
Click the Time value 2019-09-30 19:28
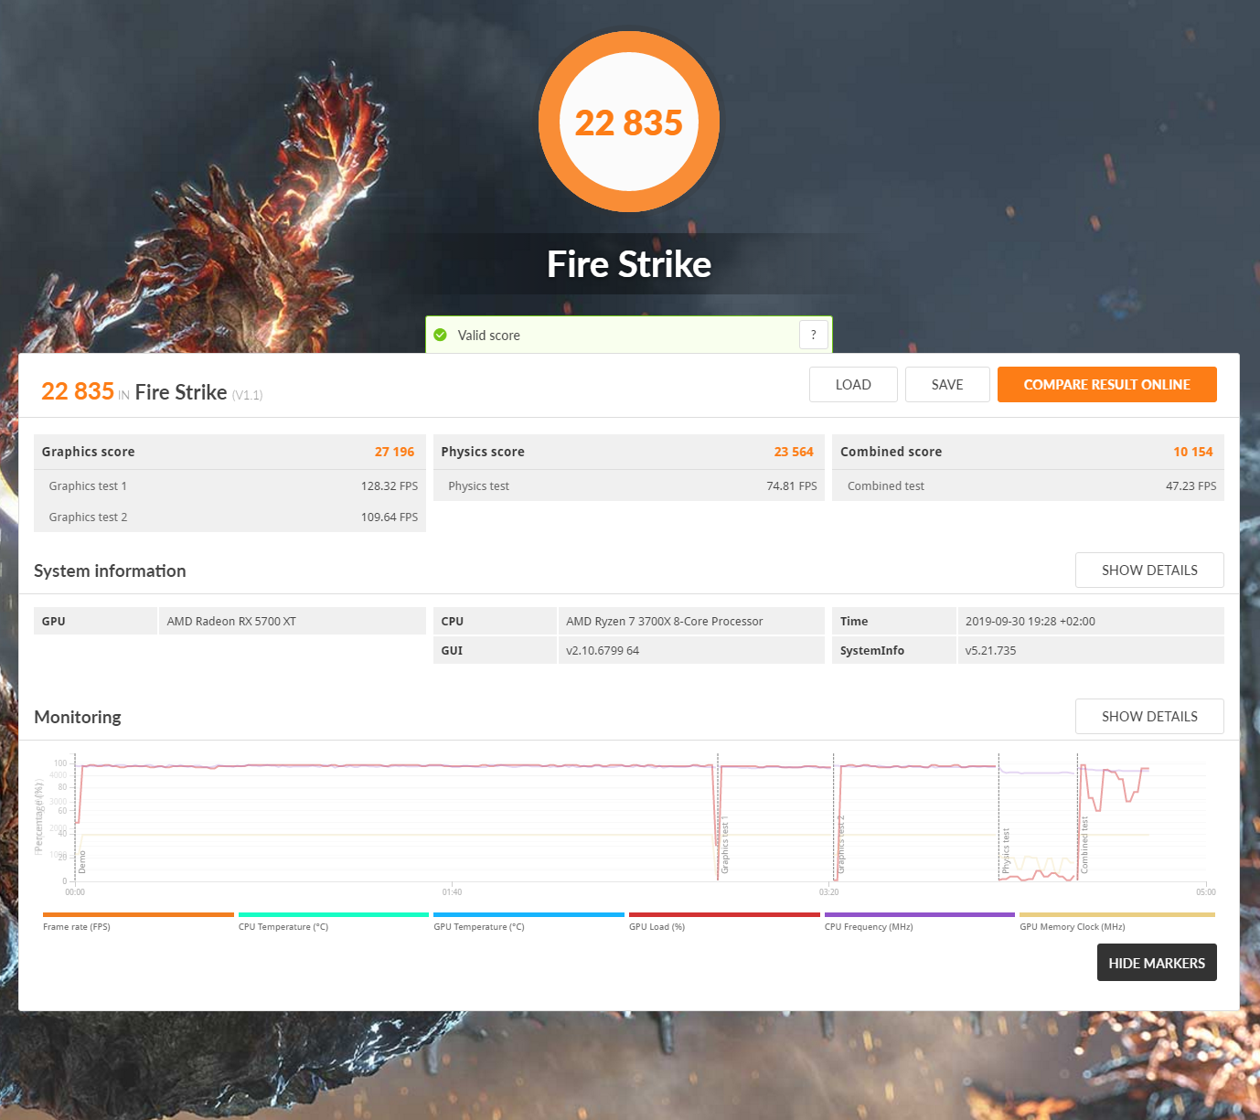pyautogui.click(x=1030, y=621)
